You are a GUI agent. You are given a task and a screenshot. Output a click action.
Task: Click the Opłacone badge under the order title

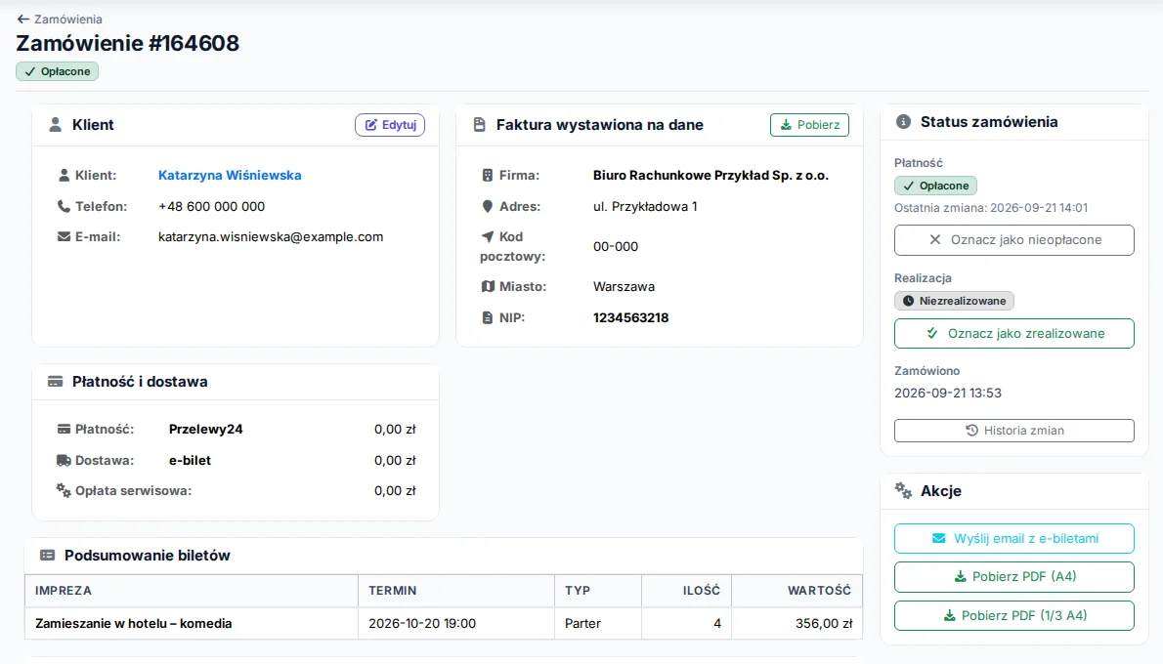click(57, 72)
